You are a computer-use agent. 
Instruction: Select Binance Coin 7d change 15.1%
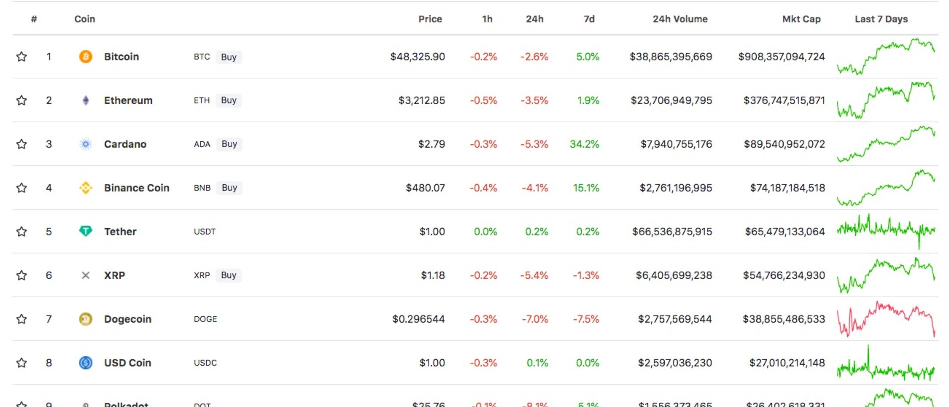click(586, 188)
